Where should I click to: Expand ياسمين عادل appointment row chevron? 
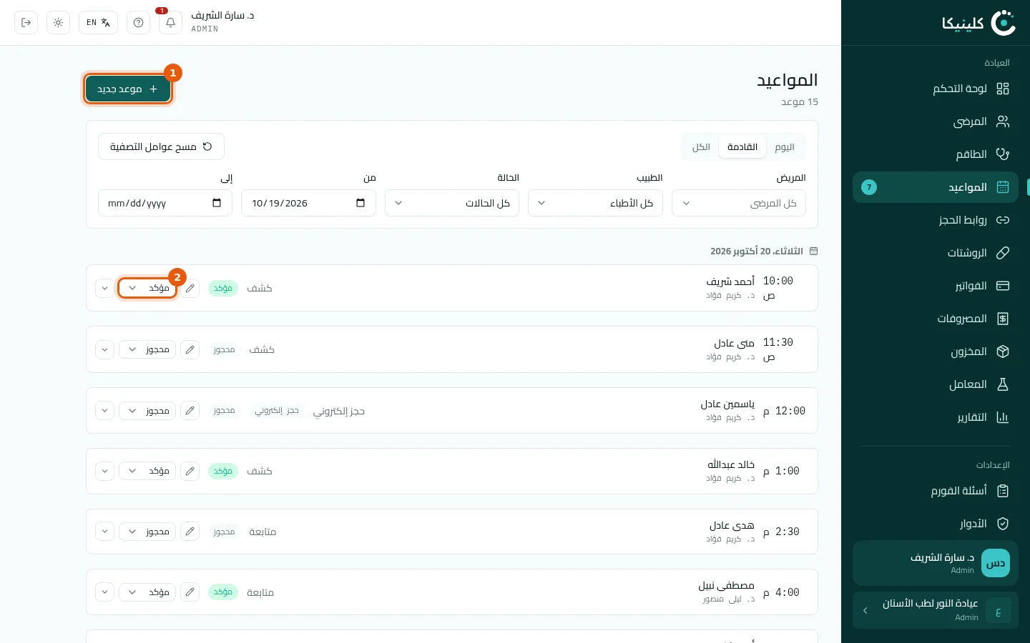click(104, 411)
